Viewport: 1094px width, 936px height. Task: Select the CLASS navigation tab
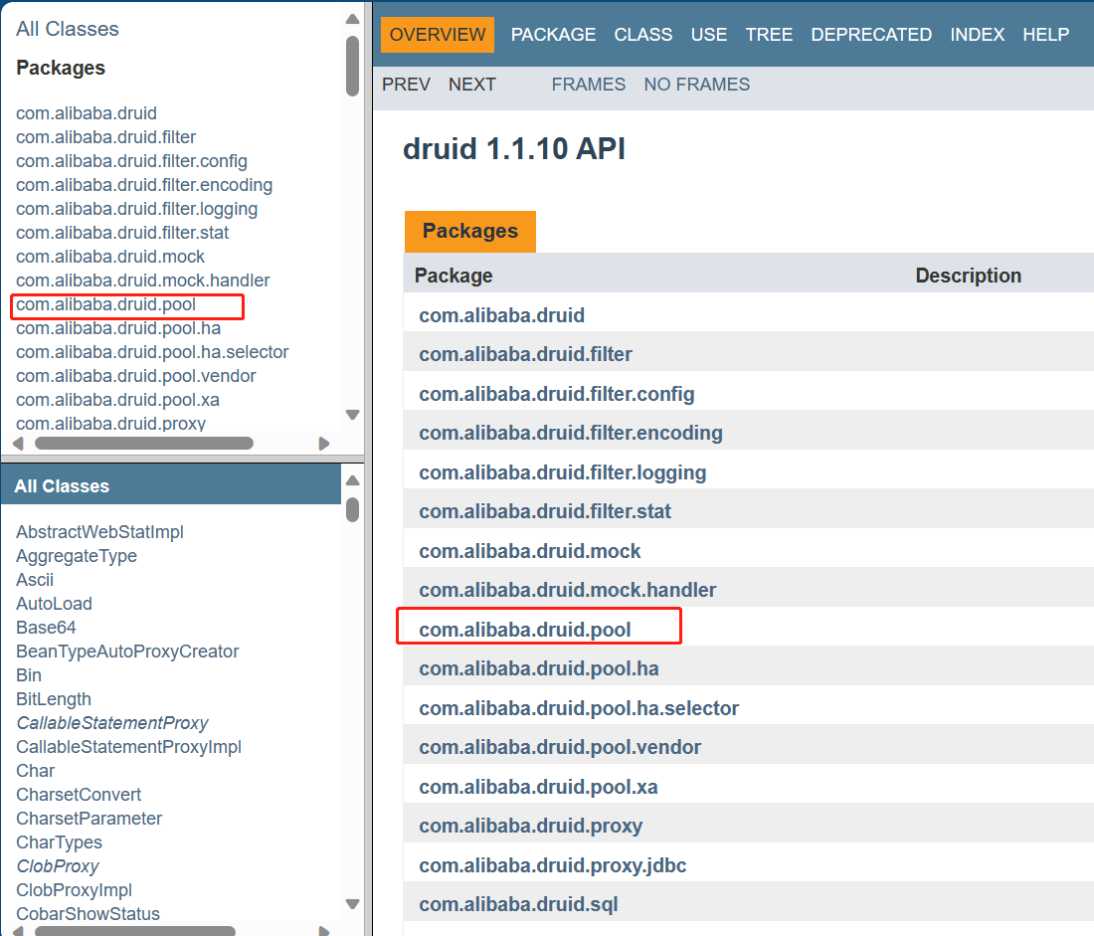tap(643, 34)
